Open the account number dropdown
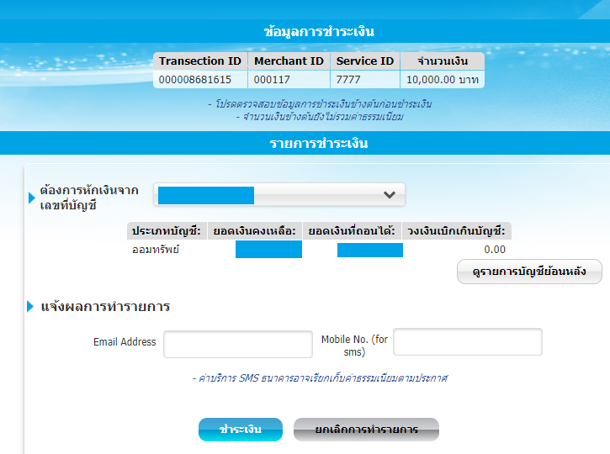The width and height of the screenshot is (610, 454). [279, 195]
